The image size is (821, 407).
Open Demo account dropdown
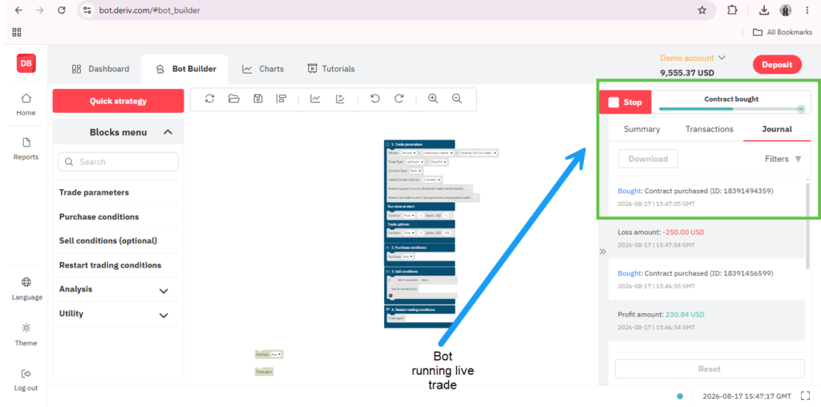[x=693, y=58]
